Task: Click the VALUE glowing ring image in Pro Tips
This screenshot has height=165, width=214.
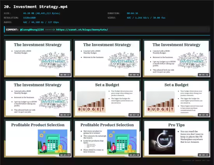Action: pyautogui.click(x=162, y=142)
